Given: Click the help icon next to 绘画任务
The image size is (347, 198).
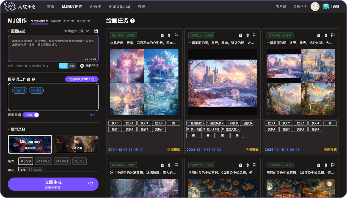Looking at the screenshot, I should click(133, 21).
